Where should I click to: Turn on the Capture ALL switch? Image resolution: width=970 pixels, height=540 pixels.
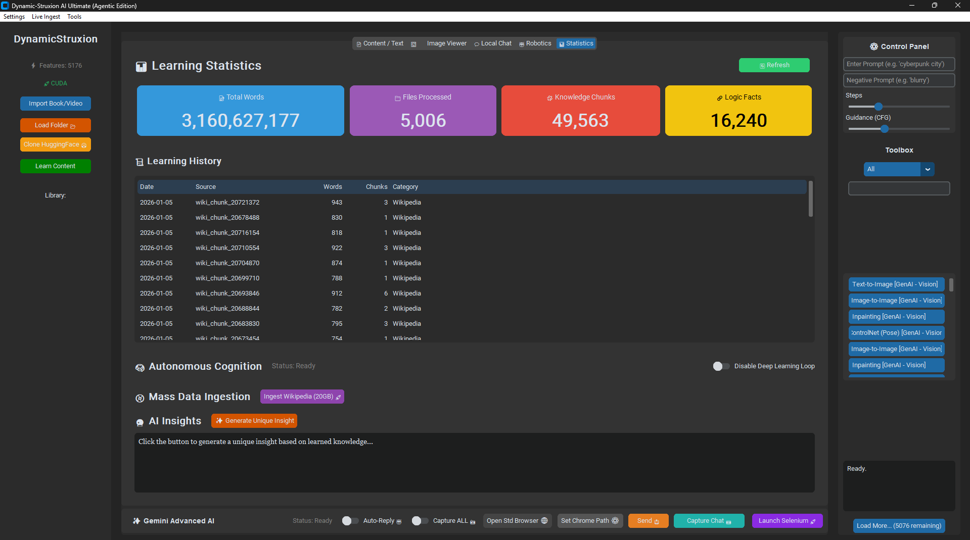point(420,521)
